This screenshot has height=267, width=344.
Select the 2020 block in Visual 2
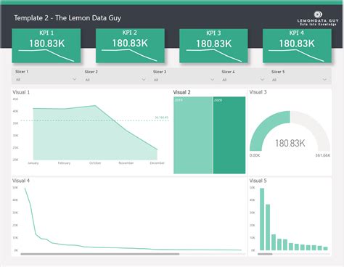[x=229, y=135]
